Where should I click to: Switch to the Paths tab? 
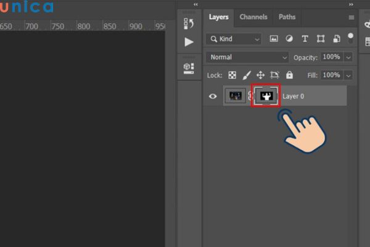(287, 17)
